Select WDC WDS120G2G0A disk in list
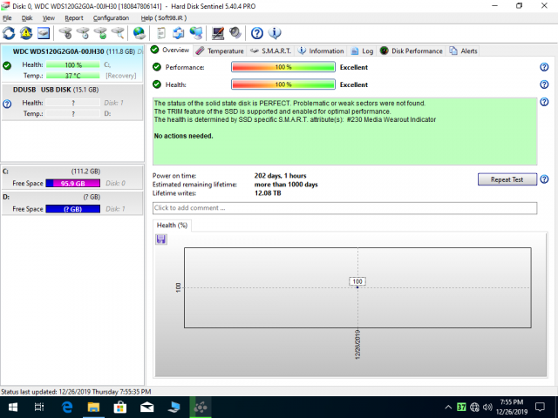The width and height of the screenshot is (558, 418). click(x=70, y=52)
